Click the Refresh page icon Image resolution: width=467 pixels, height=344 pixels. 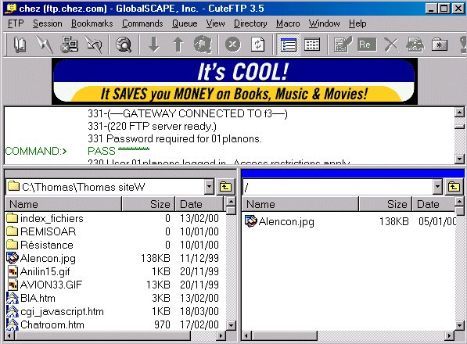[x=257, y=45]
